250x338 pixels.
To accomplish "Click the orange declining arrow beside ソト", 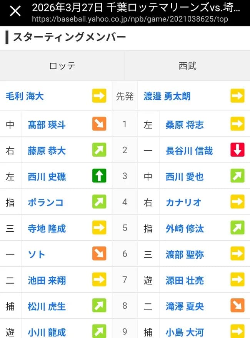I will (x=100, y=254).
